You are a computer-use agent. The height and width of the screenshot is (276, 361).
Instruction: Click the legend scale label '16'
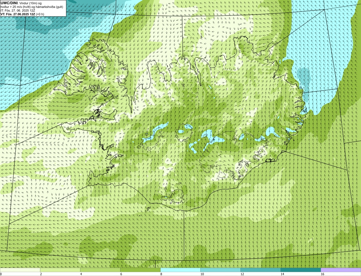click(x=322, y=274)
